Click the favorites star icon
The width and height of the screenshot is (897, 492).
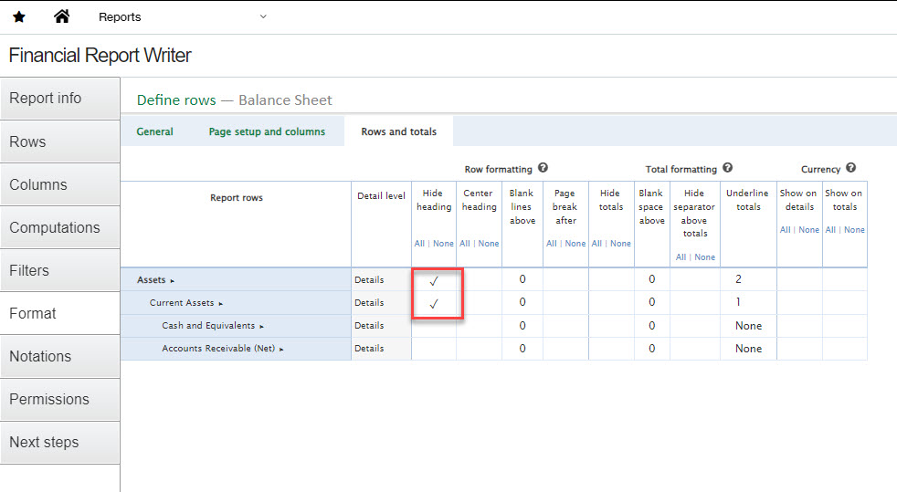[19, 17]
